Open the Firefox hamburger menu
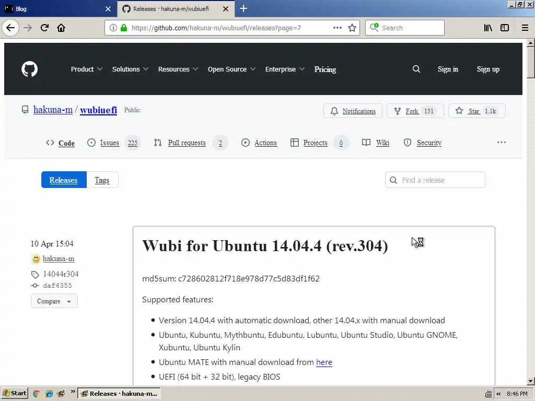 tap(525, 28)
